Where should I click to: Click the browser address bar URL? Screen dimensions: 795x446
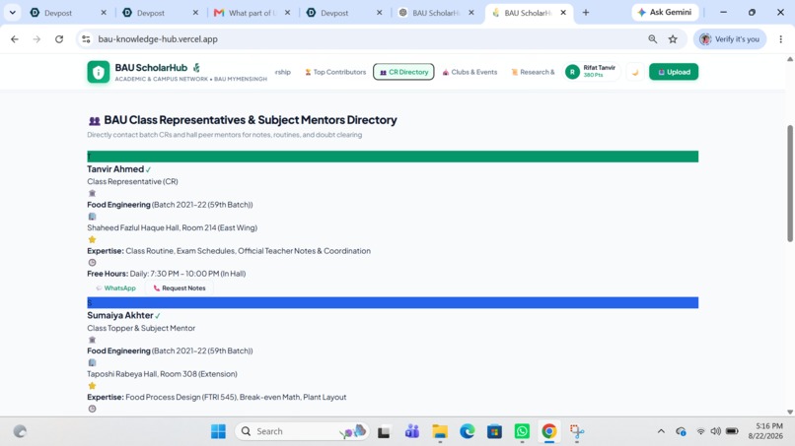pos(158,39)
